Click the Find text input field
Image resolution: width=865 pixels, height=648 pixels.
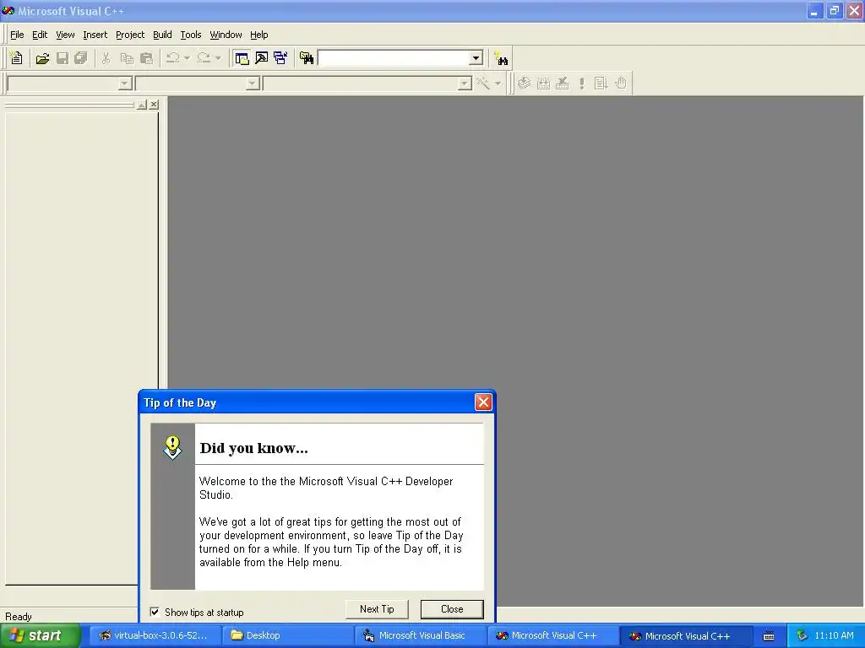coord(394,58)
